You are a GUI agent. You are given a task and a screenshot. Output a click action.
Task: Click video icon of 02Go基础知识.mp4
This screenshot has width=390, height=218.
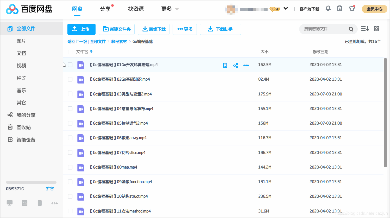tap(81, 80)
